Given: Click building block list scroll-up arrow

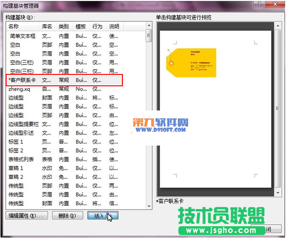Looking at the screenshot, I should click(149, 25).
